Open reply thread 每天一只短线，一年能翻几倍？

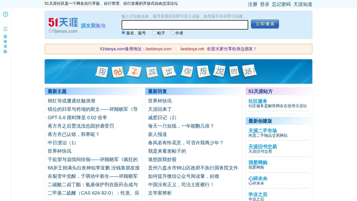(181, 126)
